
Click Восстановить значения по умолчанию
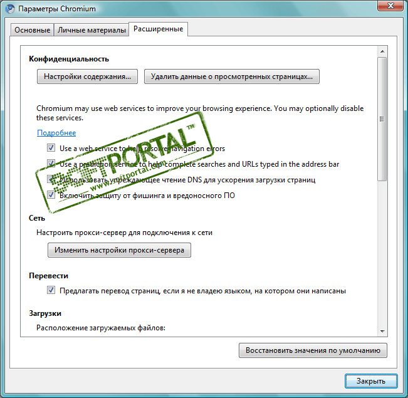(x=313, y=350)
